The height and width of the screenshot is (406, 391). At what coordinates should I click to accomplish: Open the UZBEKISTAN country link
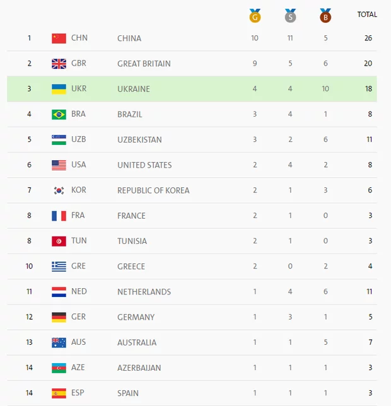(x=139, y=140)
